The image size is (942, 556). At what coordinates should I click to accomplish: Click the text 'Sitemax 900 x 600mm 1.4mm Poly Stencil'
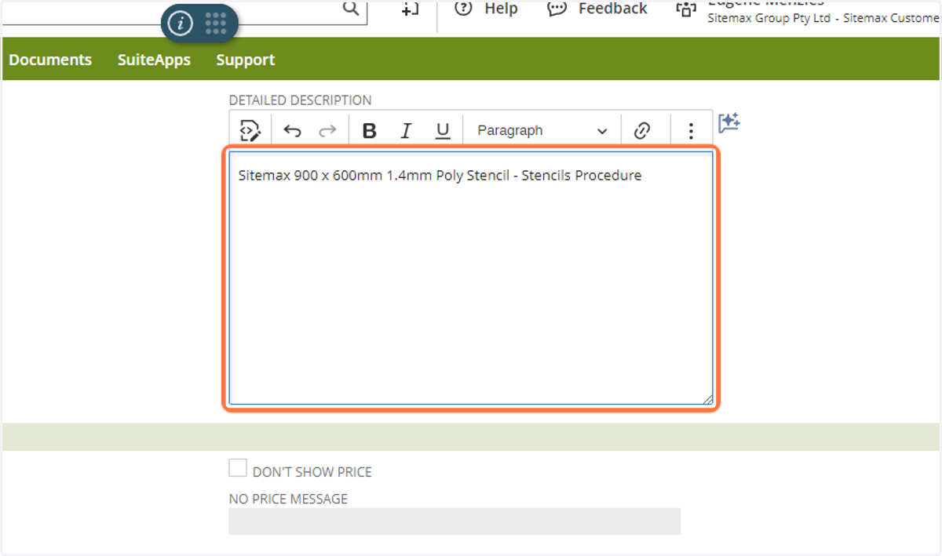374,176
